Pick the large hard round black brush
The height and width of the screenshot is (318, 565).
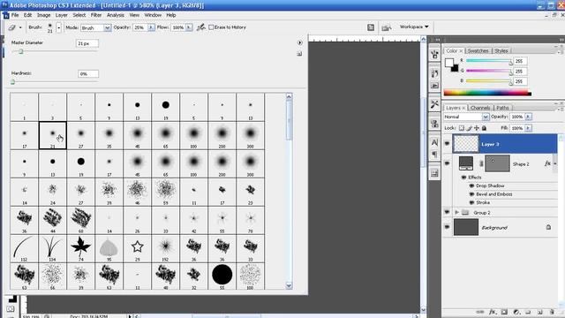[x=222, y=276]
